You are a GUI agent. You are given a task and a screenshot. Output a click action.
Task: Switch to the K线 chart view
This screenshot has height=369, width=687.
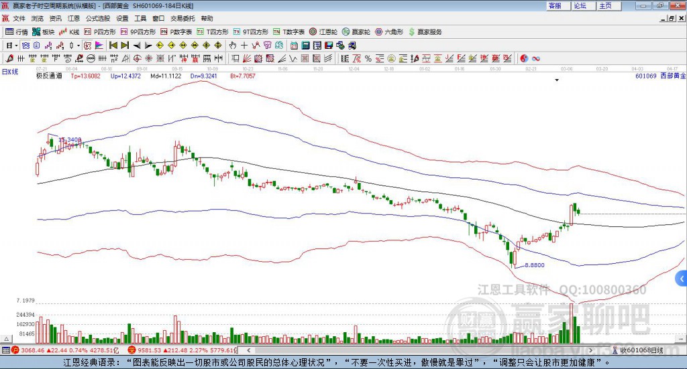click(x=70, y=32)
